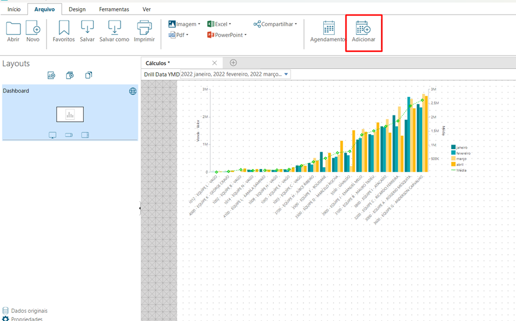Open Compartilhar share dropdown
516x321 pixels.
click(275, 24)
